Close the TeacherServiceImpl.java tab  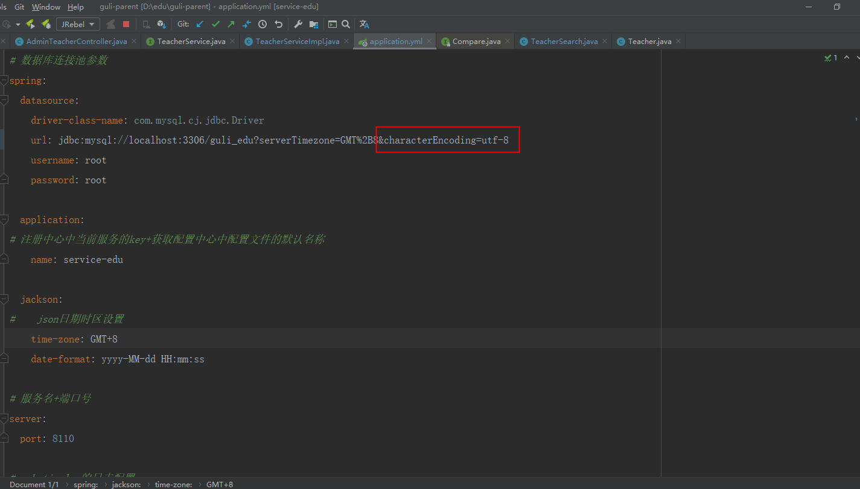pos(346,42)
